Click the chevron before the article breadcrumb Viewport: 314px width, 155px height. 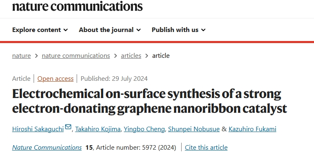(147, 56)
